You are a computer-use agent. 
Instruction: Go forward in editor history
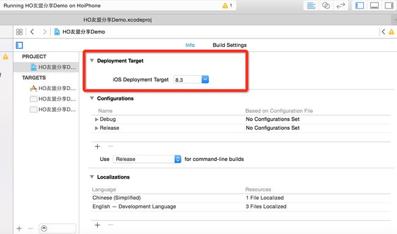click(45, 32)
